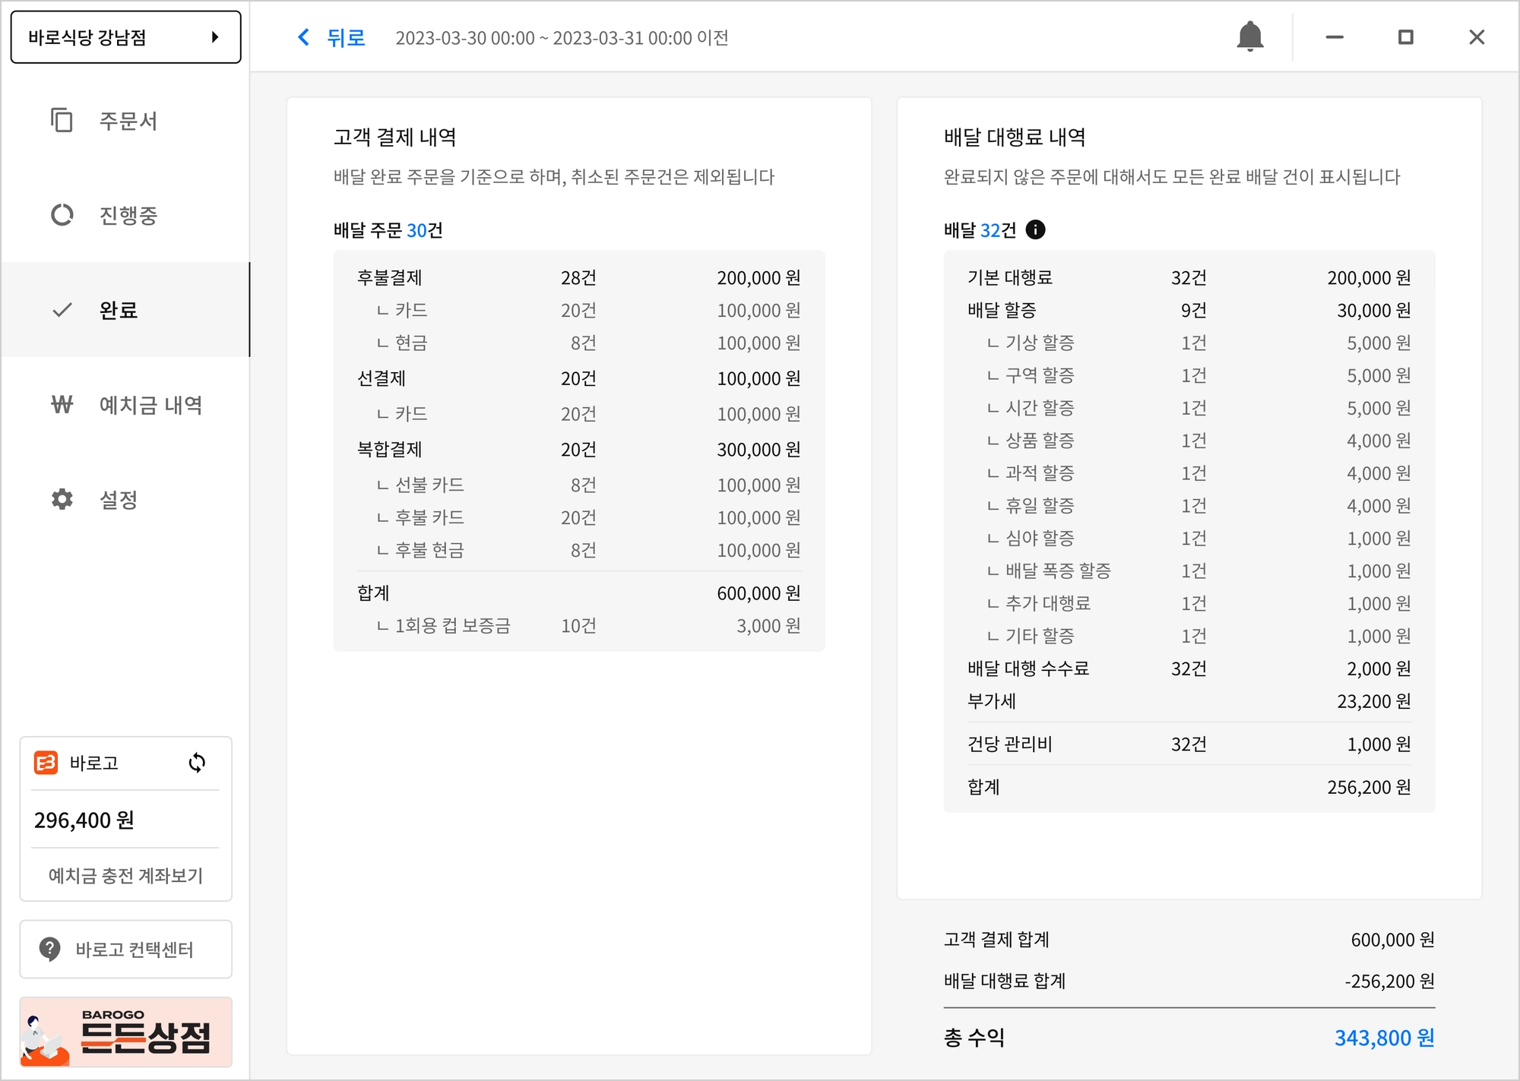Click the 주문서 document icon
Viewport: 1520px width, 1081px height.
point(62,120)
